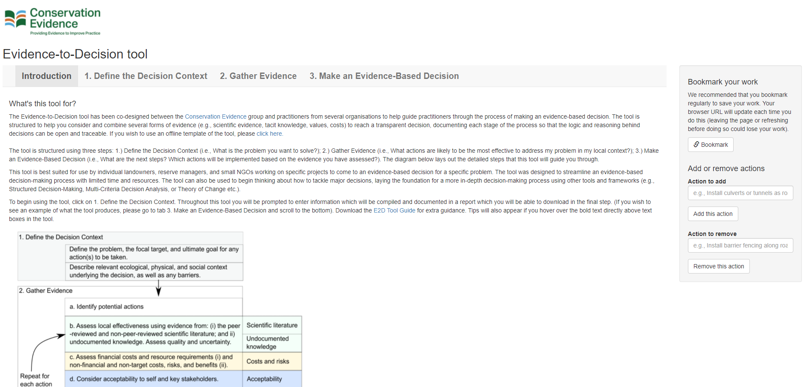The height and width of the screenshot is (387, 807).
Task: Open the Conservation Evidence link
Action: (215, 116)
